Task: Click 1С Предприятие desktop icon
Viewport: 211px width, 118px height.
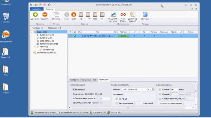Action: point(6,36)
